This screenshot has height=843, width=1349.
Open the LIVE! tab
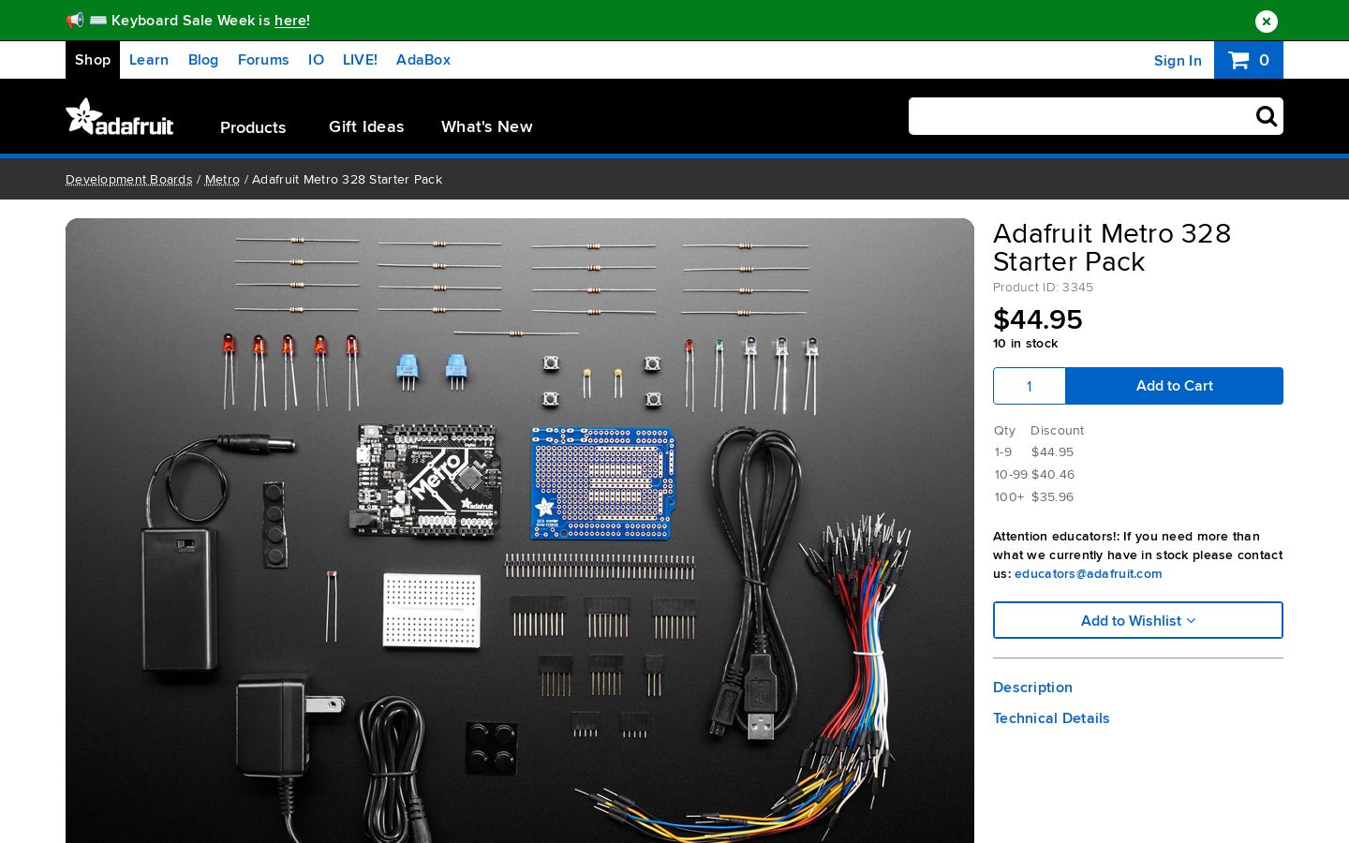(x=360, y=60)
